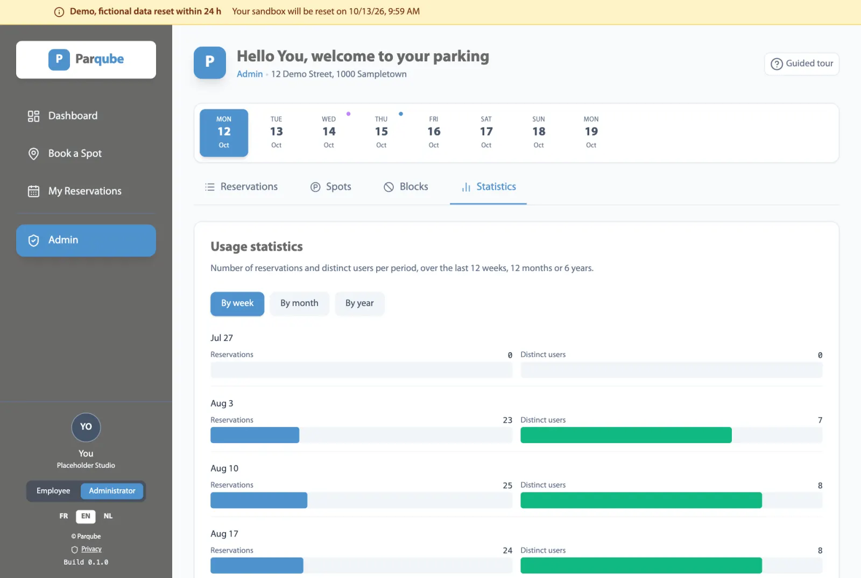Click the Guided tour question mark icon

777,64
